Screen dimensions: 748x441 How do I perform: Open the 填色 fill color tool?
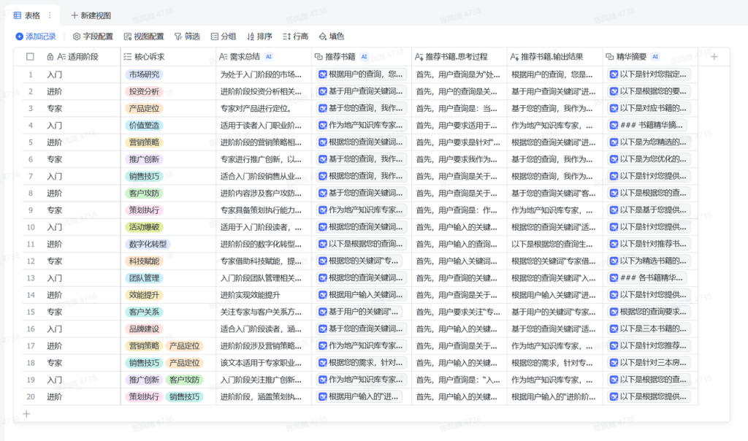332,37
